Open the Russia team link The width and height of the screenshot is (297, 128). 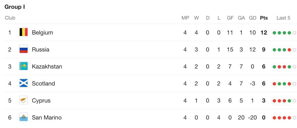click(x=40, y=49)
